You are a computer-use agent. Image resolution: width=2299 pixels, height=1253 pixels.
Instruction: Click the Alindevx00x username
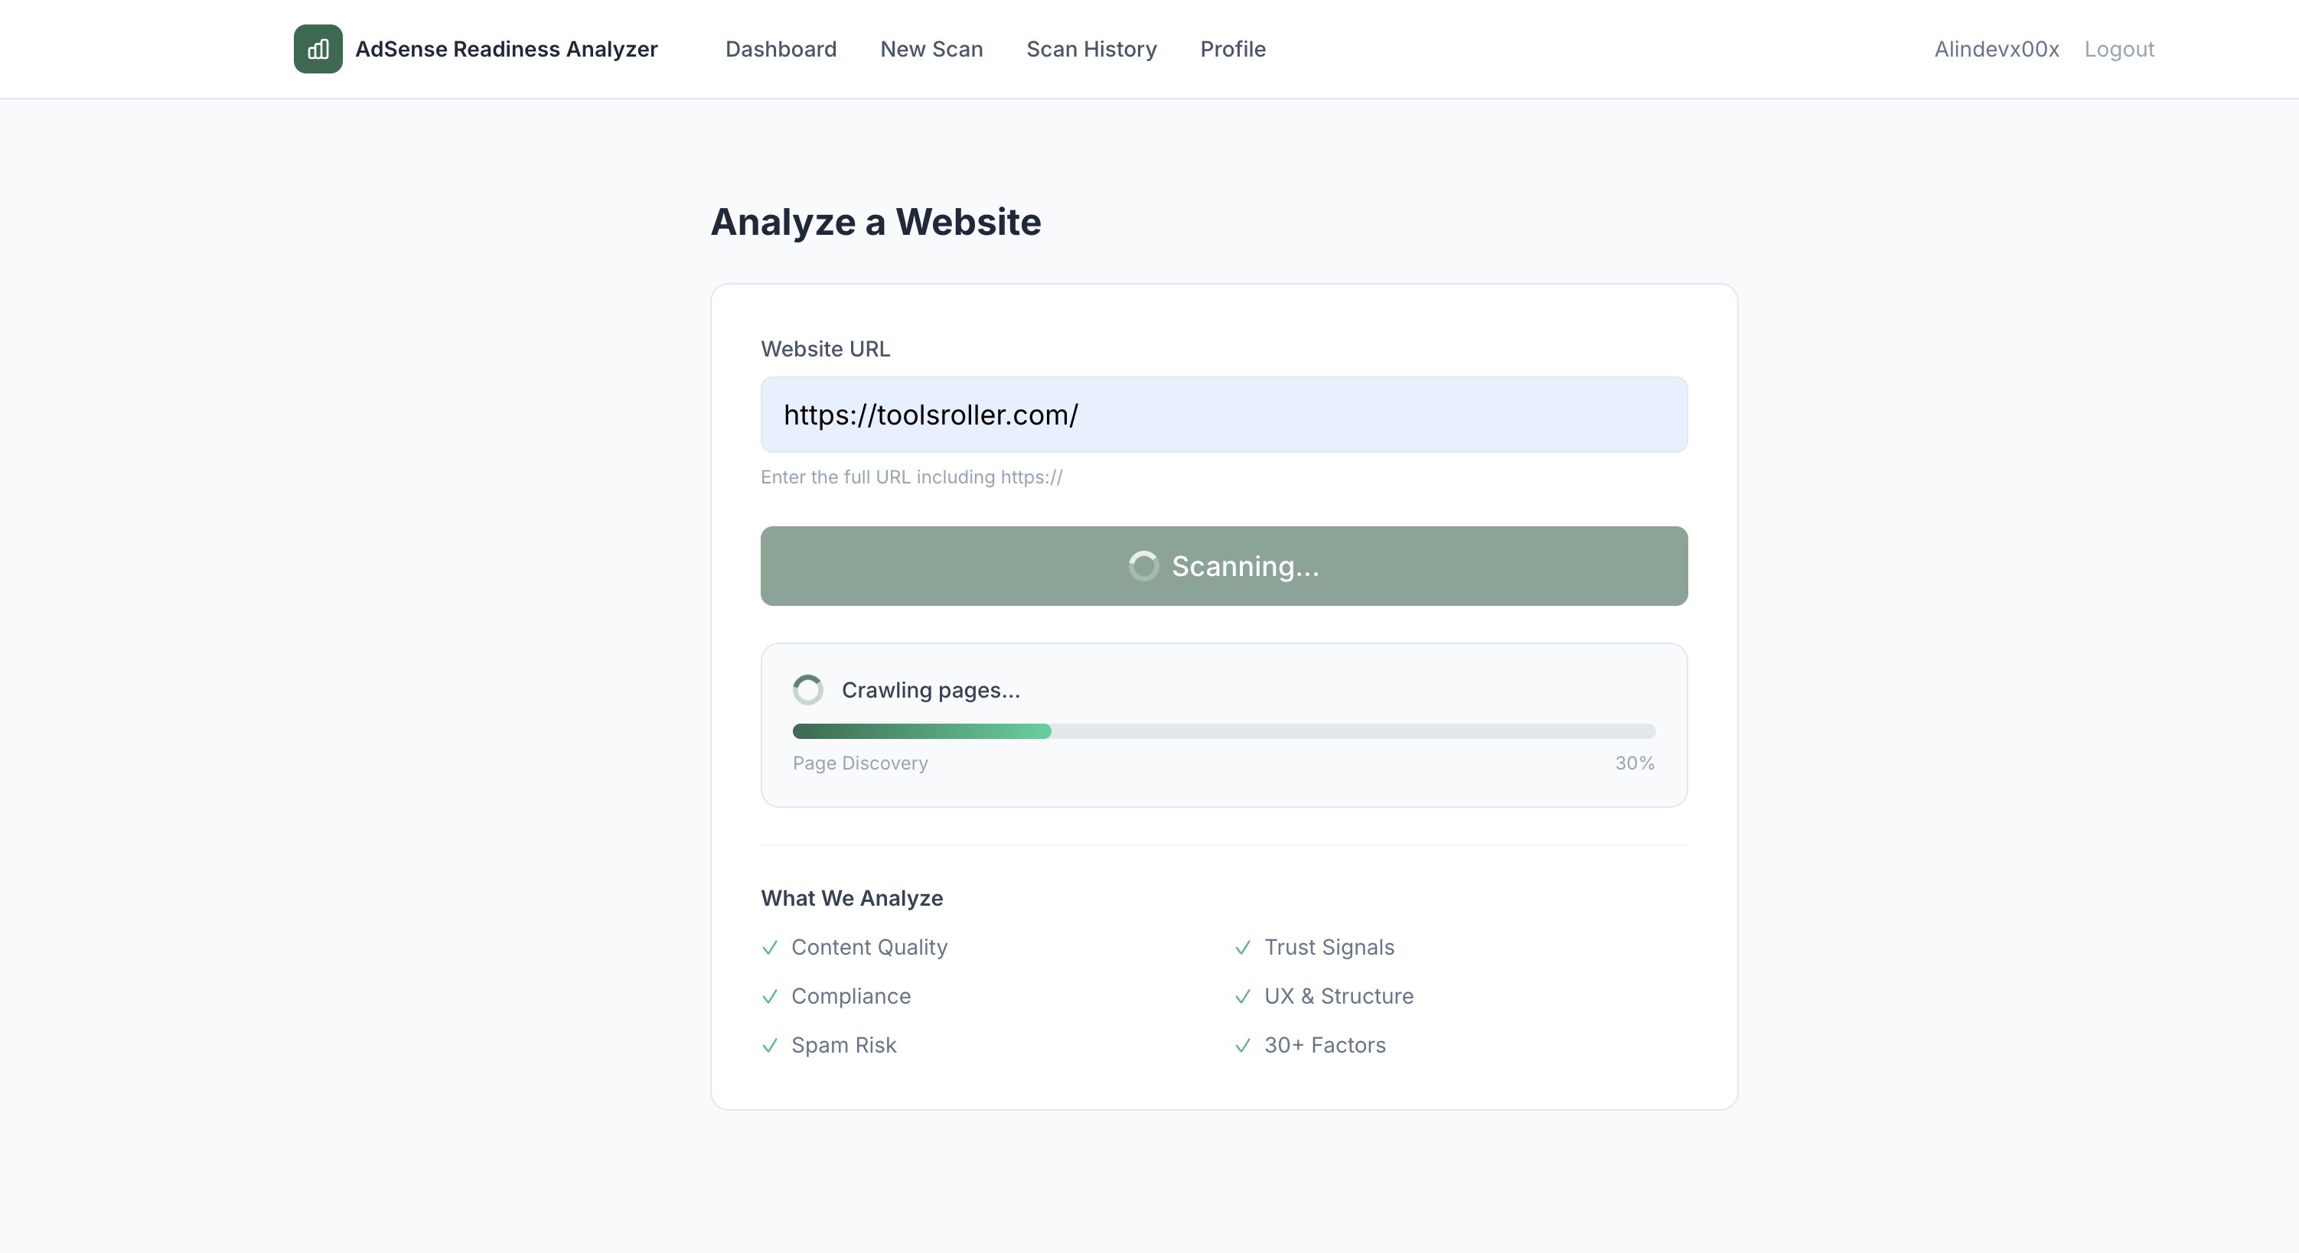coord(1997,49)
